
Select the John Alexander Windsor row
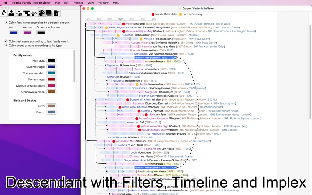click(x=132, y=137)
